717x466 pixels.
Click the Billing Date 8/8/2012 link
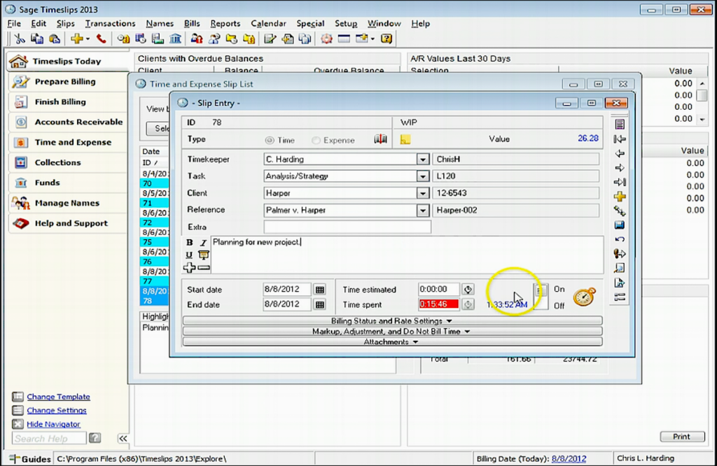[x=569, y=458]
